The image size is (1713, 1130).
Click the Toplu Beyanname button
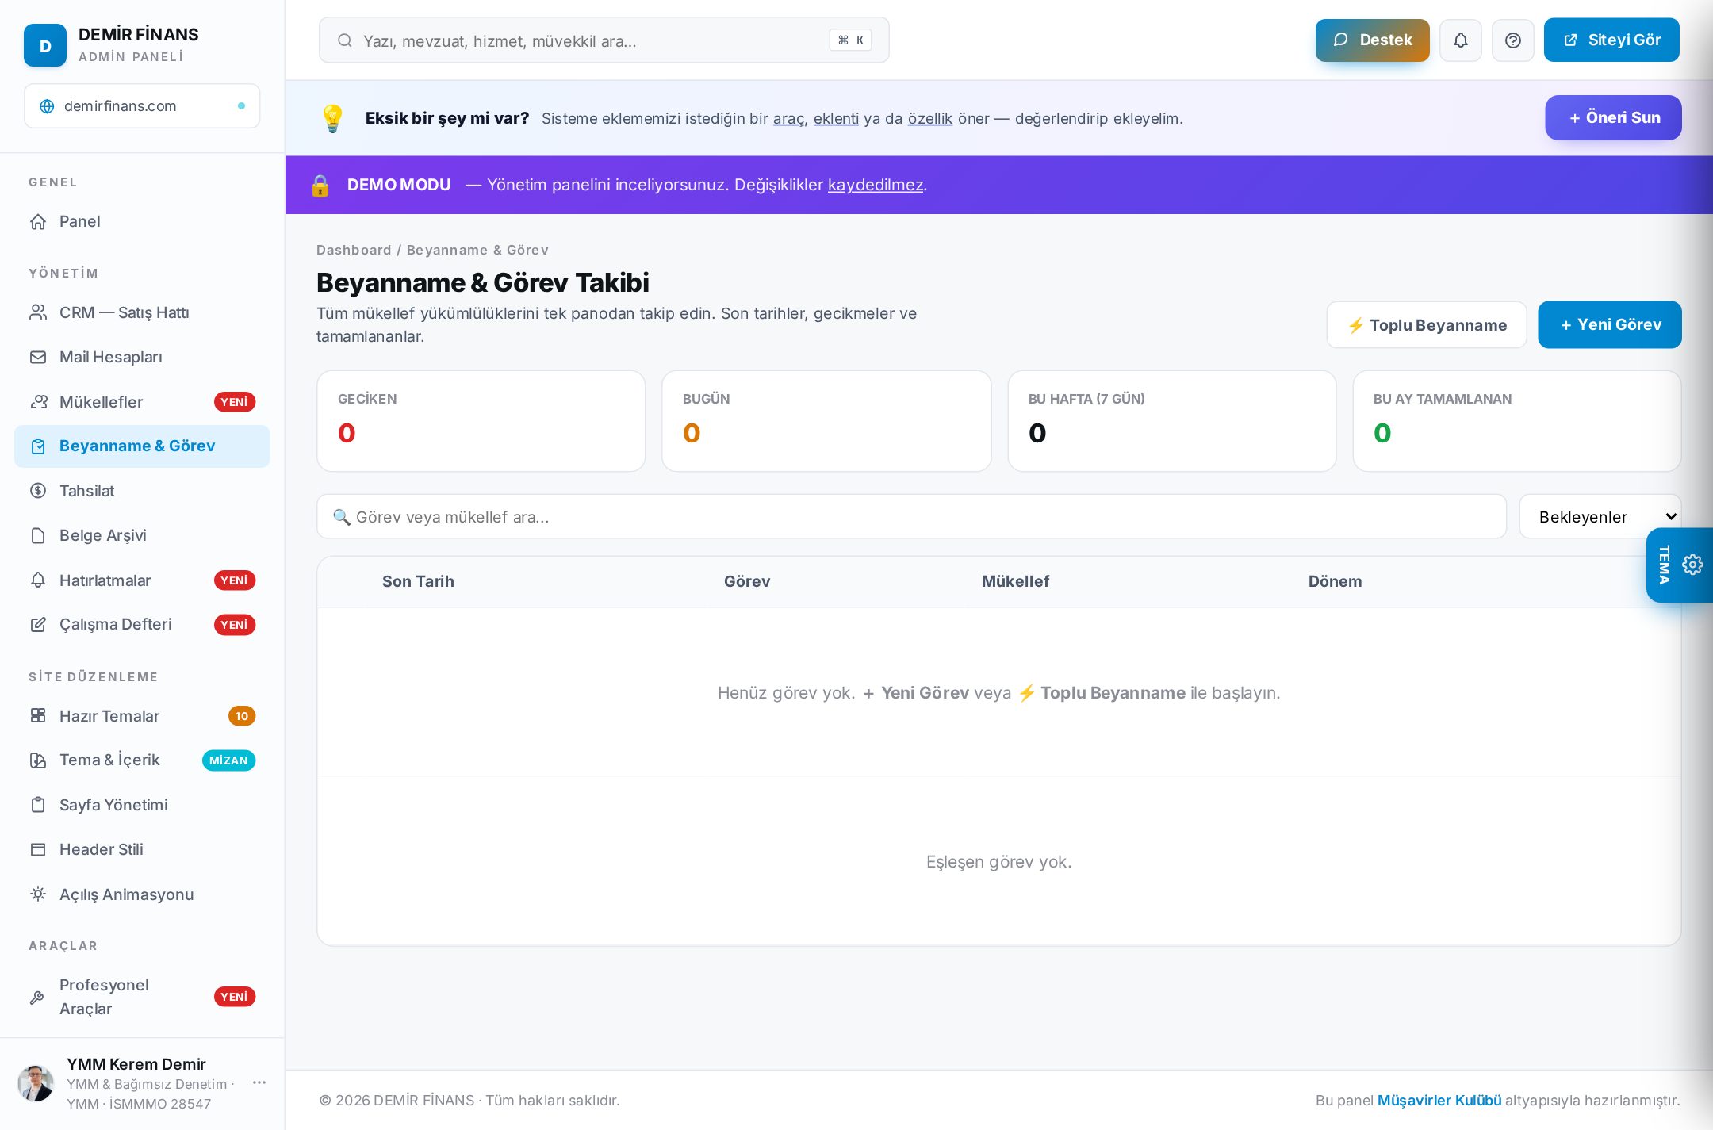[x=1426, y=325]
